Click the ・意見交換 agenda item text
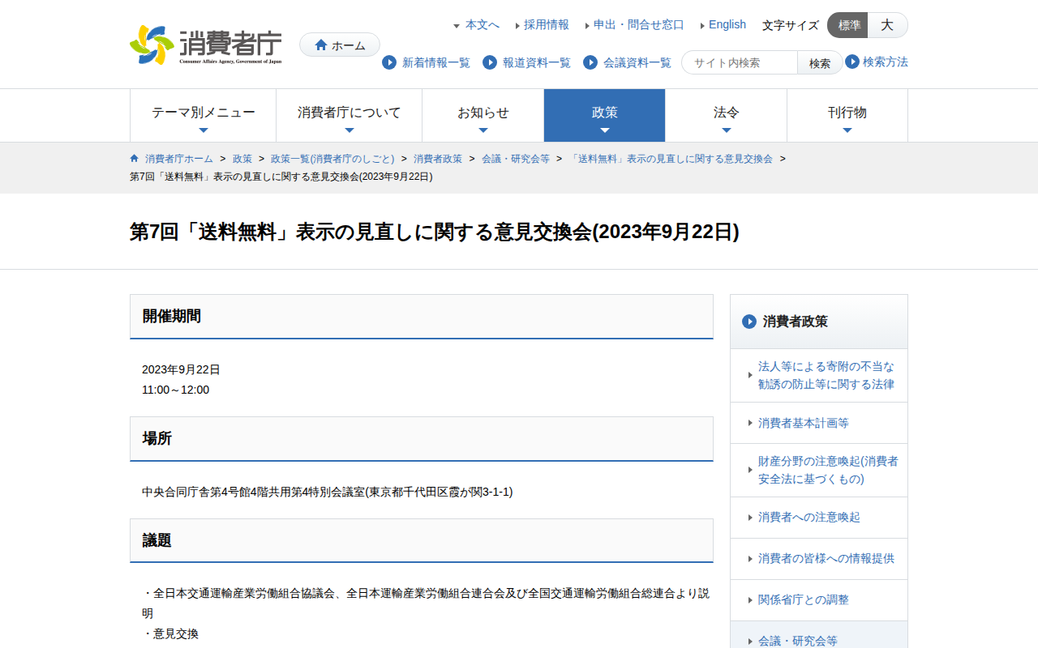 click(x=170, y=633)
